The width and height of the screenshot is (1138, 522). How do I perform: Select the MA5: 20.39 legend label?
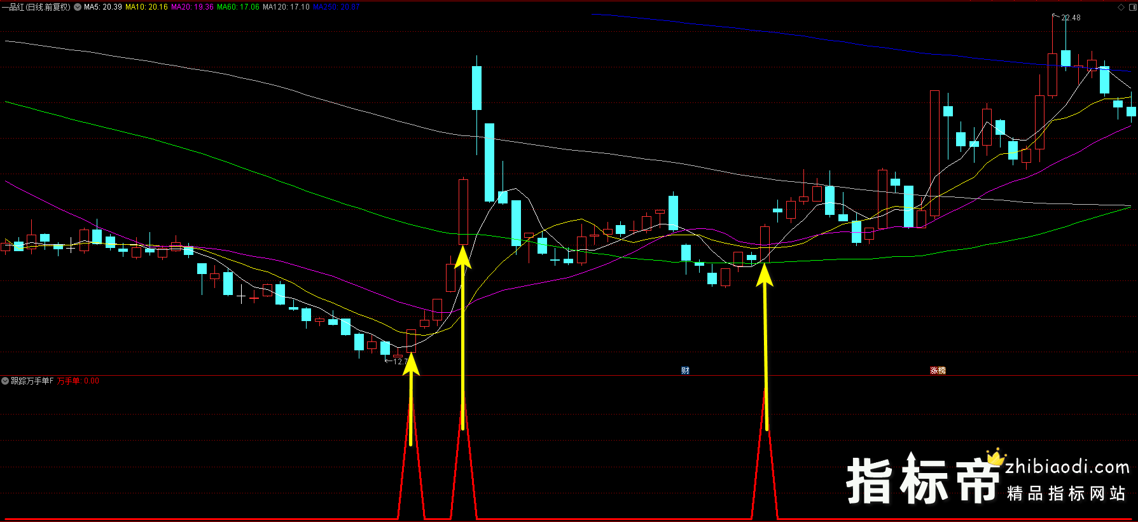102,7
